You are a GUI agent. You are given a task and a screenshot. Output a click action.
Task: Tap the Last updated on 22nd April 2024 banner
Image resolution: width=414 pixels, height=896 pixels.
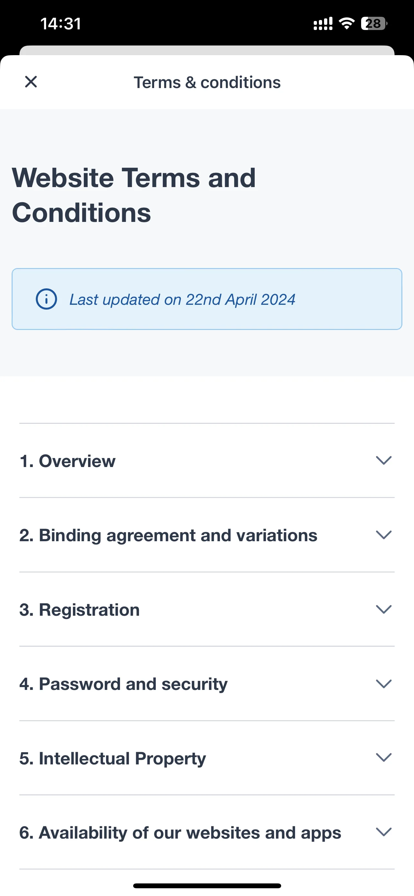pos(207,299)
